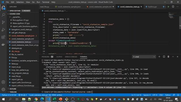This screenshot has width=181, height=102.
Task: Open the Docker view in activity bar
Action: point(3,44)
